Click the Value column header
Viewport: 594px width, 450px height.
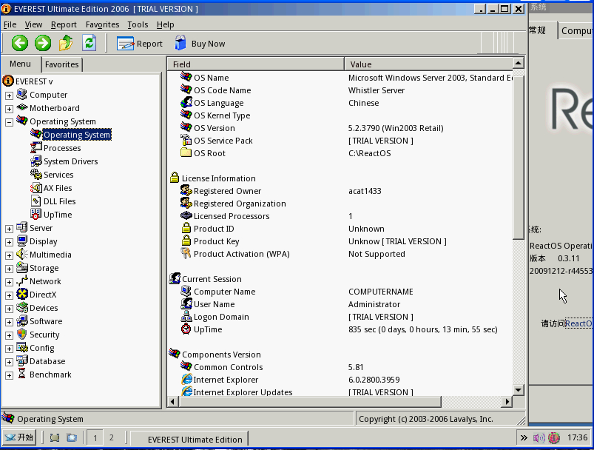point(428,64)
